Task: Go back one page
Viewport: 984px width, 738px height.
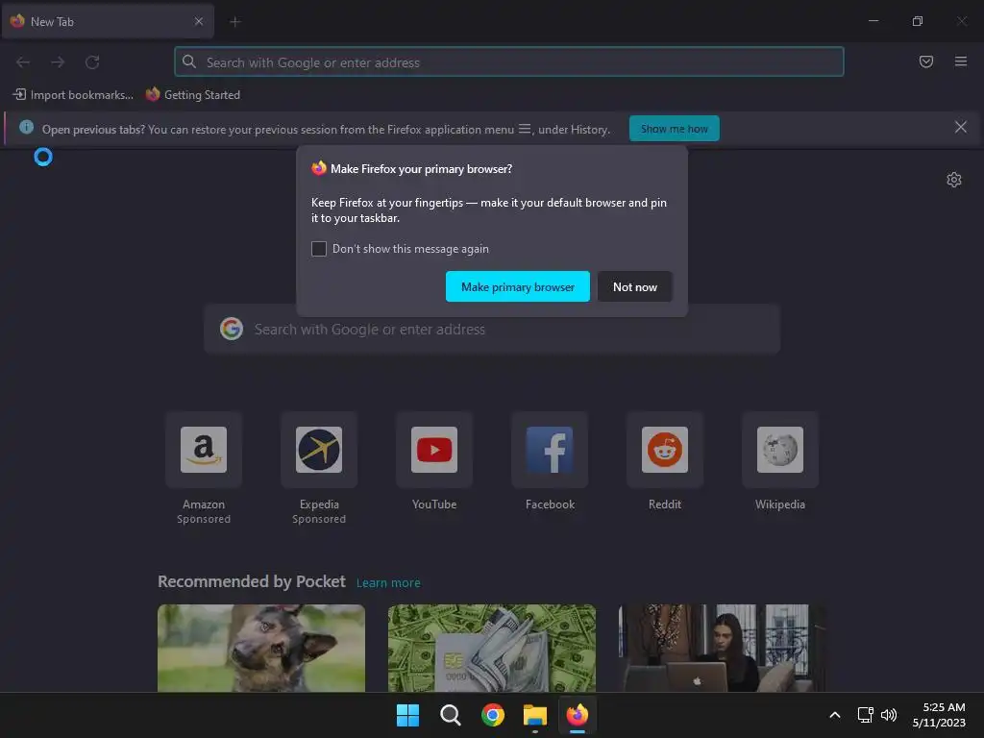Action: click(23, 62)
